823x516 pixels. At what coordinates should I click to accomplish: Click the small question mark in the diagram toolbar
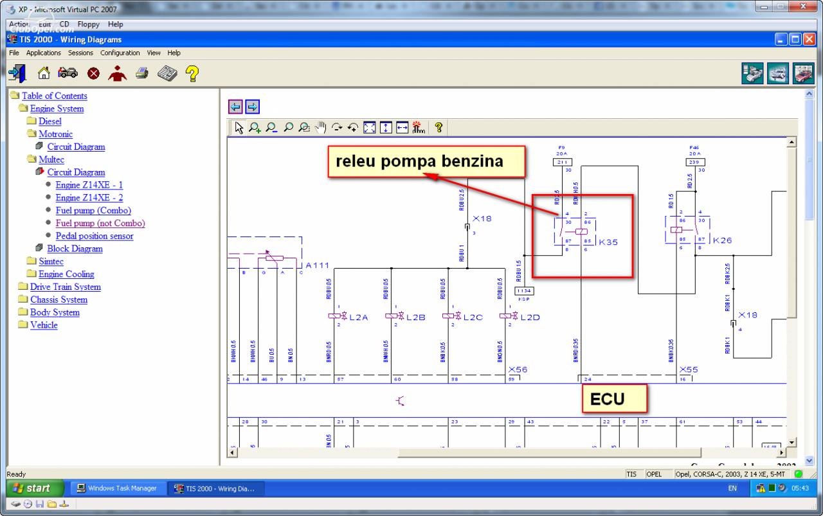pyautogui.click(x=439, y=128)
